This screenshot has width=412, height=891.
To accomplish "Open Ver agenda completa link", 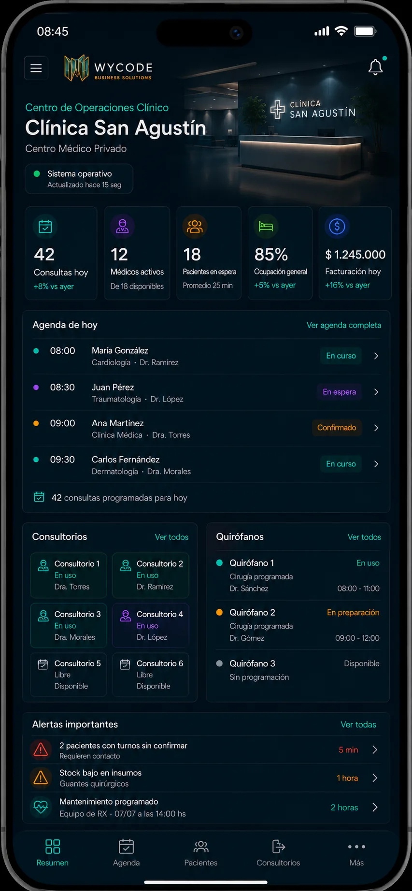I will [344, 325].
